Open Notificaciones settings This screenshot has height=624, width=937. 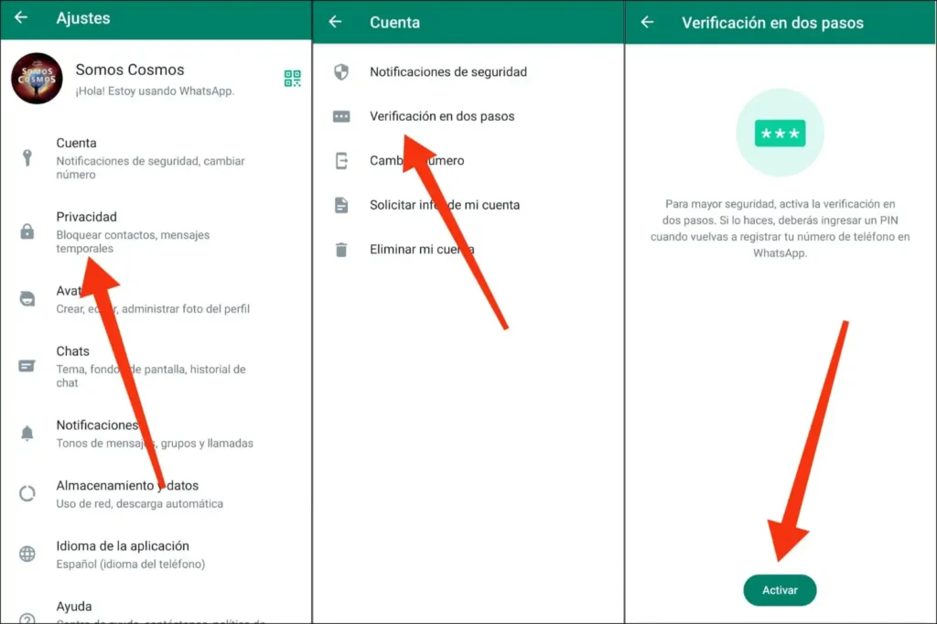156,434
